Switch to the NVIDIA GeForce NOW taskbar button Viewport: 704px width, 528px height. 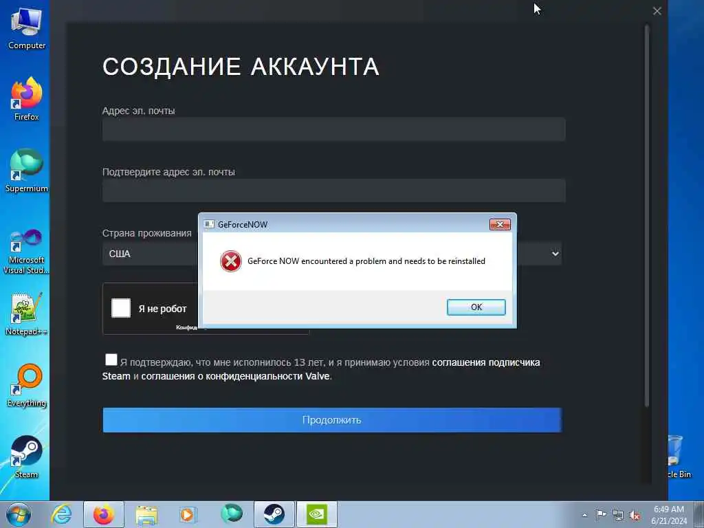316,514
